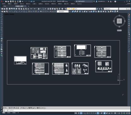Select the Line tool in Draw toolbar
Viewport: 131px width, 115px height.
[x=2, y=15]
